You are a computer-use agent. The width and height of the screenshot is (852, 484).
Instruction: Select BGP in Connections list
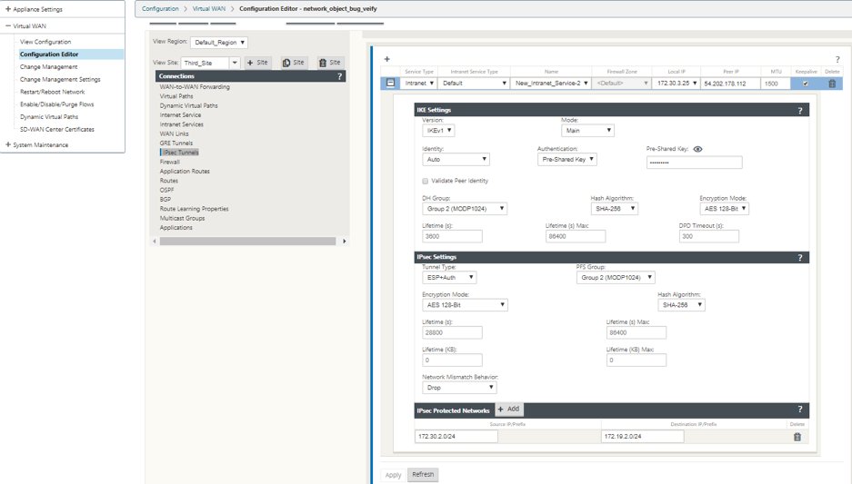[165, 199]
